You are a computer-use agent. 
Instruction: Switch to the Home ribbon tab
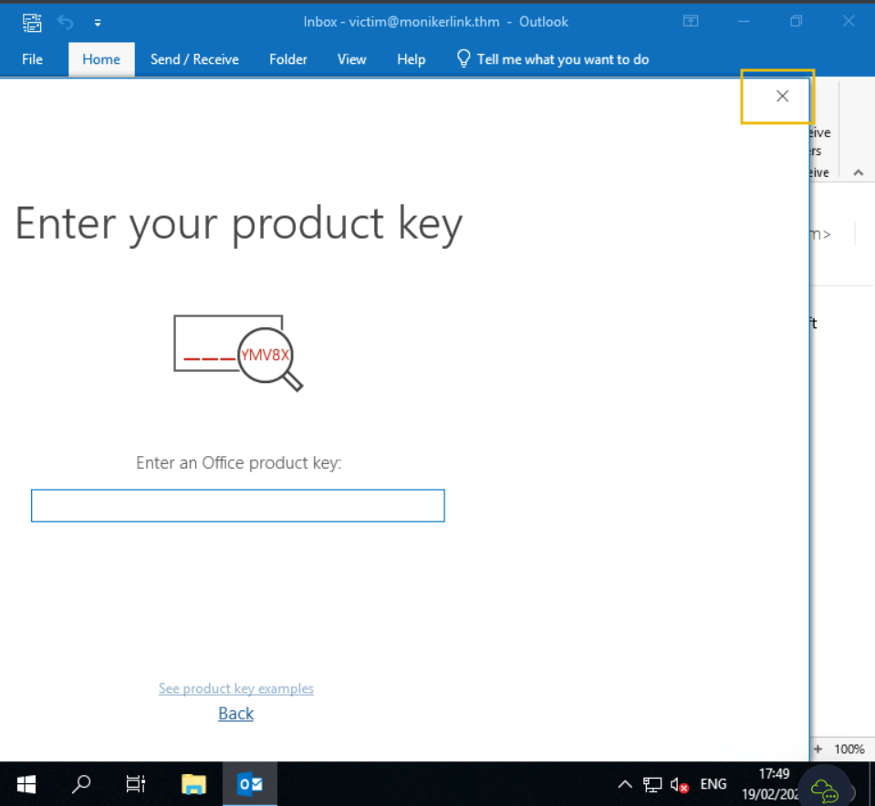click(101, 59)
